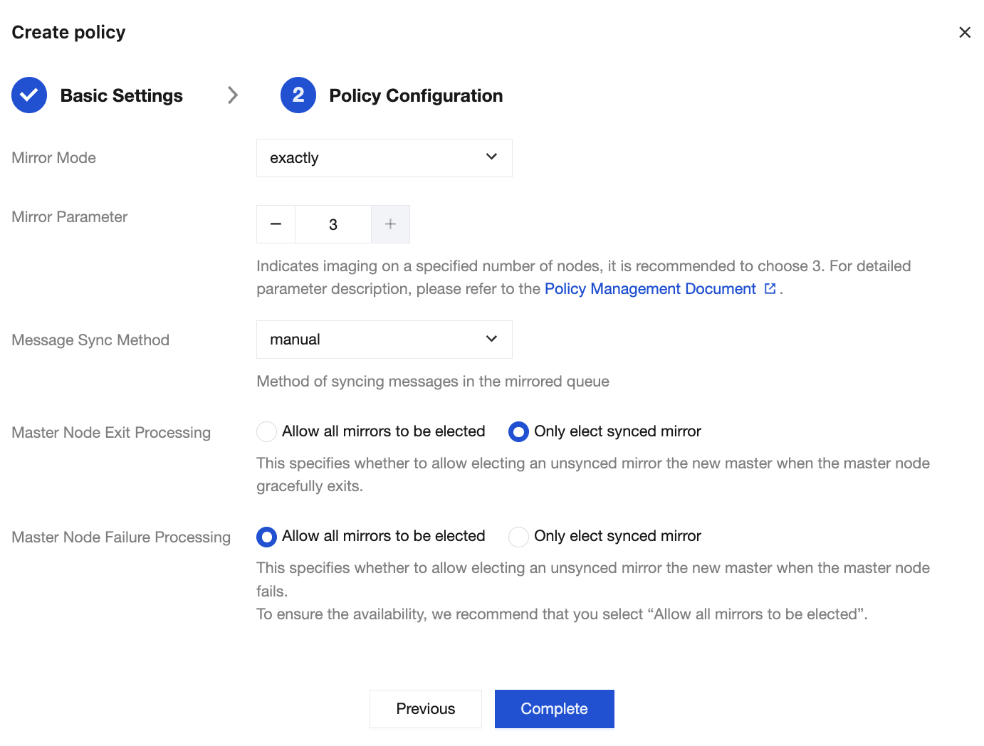
Task: Go to the Basic Settings step
Action: (121, 95)
